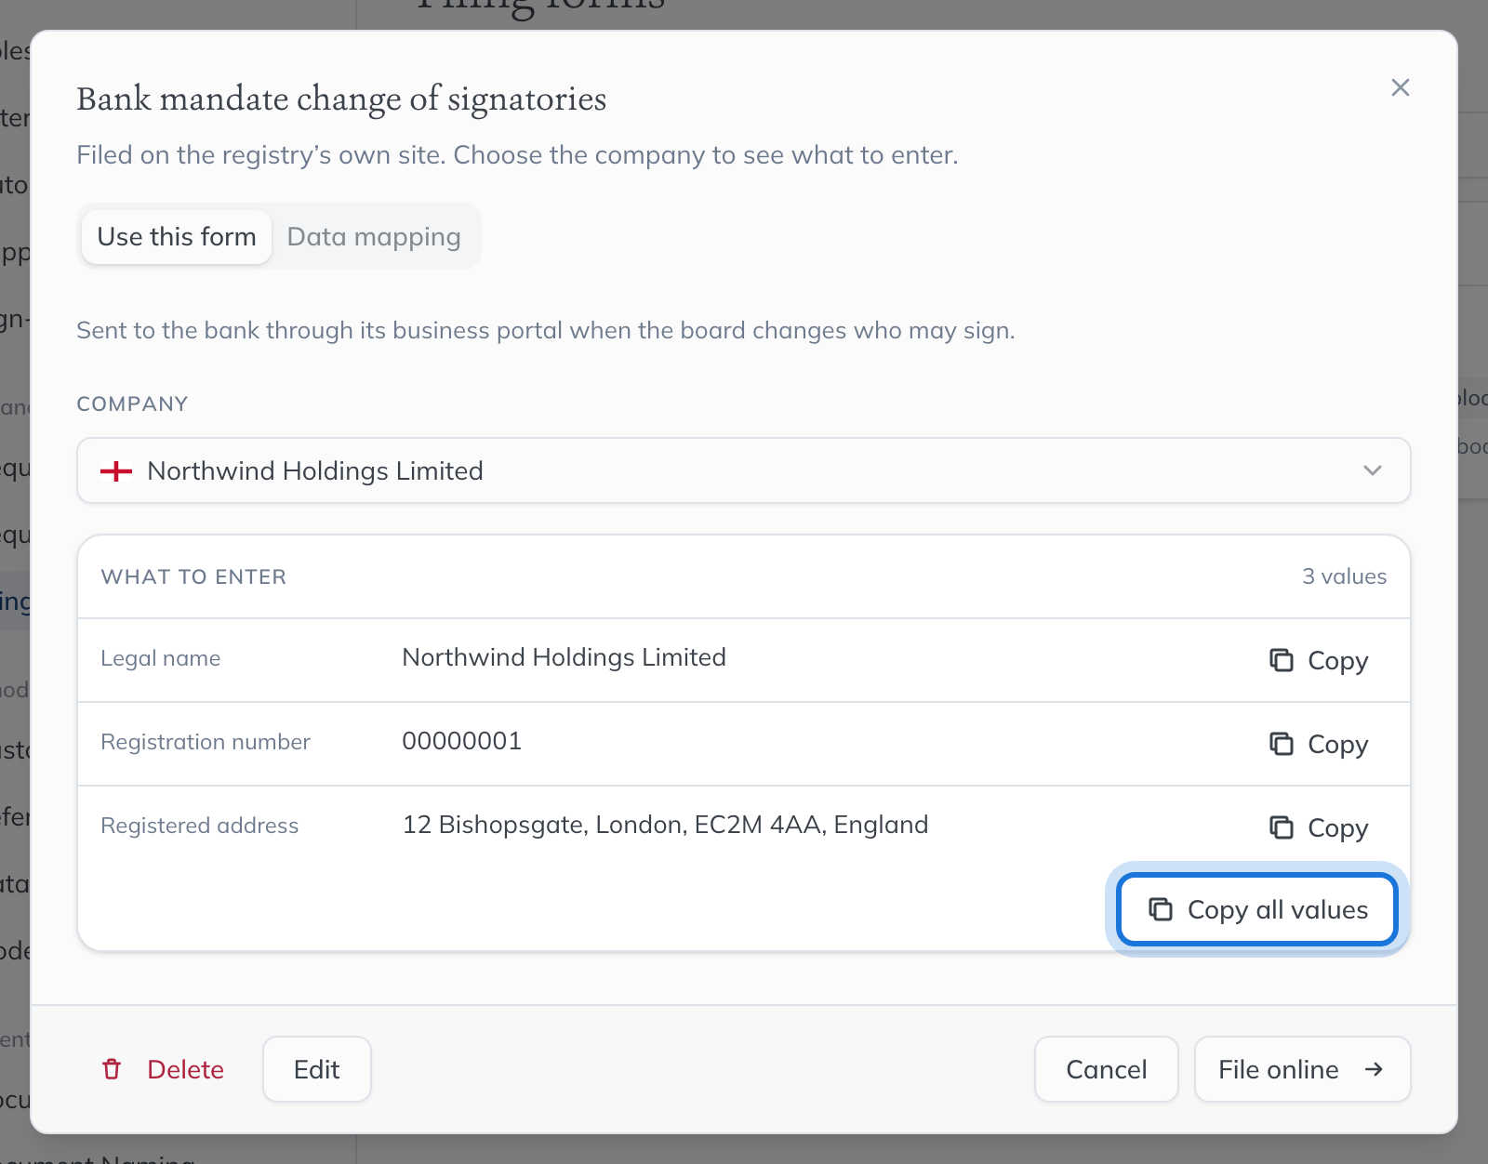Click the 'WHAT TO ENTER' heading

click(x=193, y=576)
